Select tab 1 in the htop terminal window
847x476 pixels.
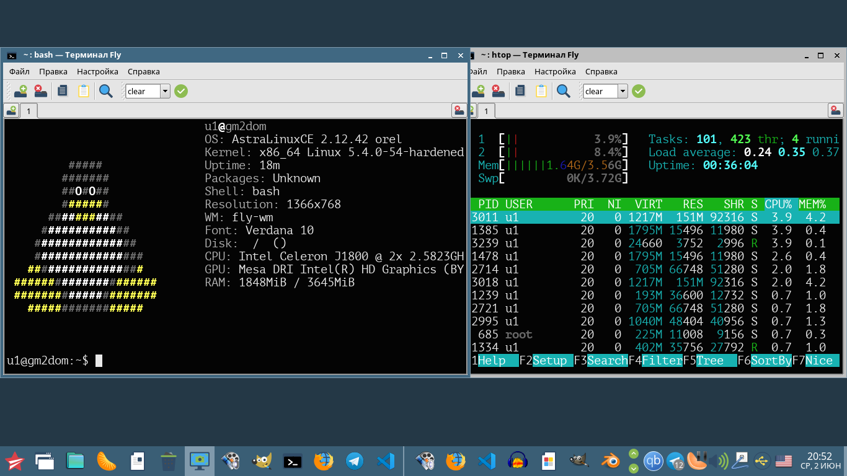[x=486, y=111]
